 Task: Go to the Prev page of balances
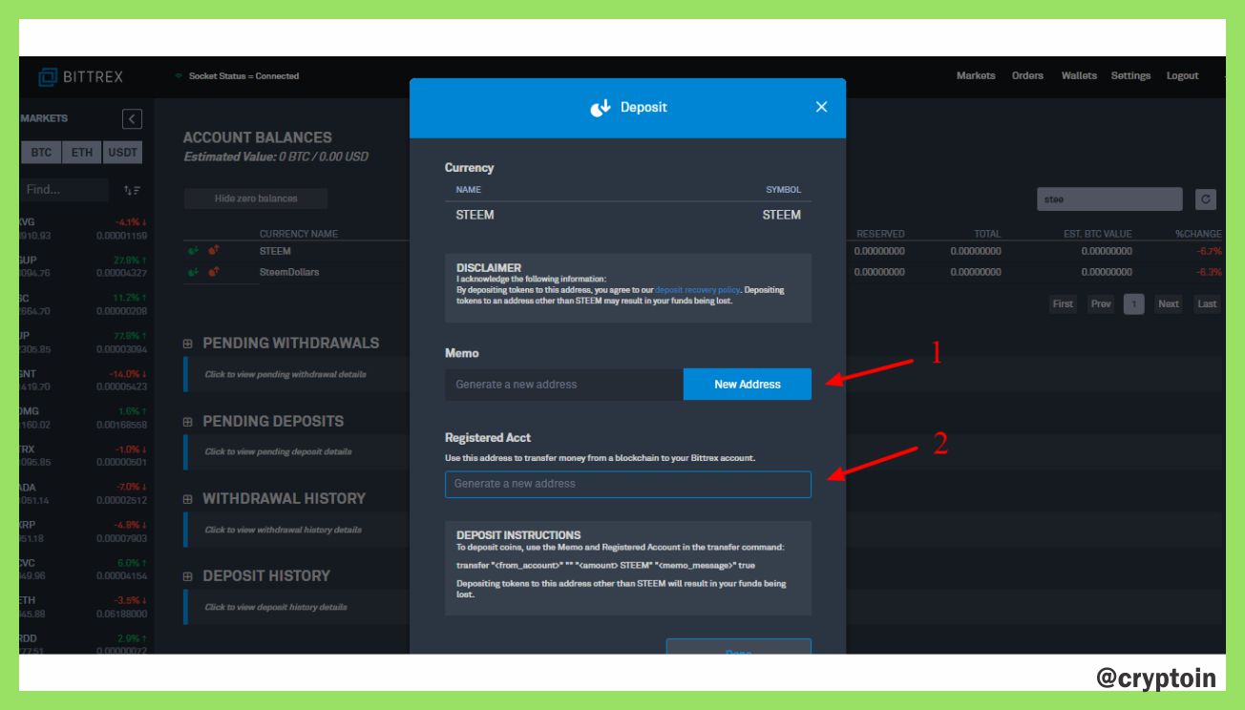tap(1101, 304)
